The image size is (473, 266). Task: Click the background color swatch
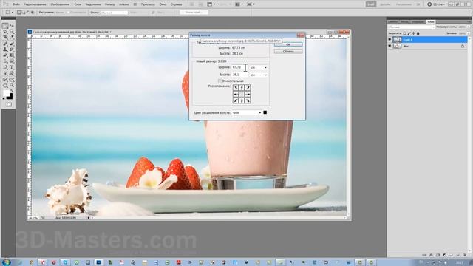[10, 97]
